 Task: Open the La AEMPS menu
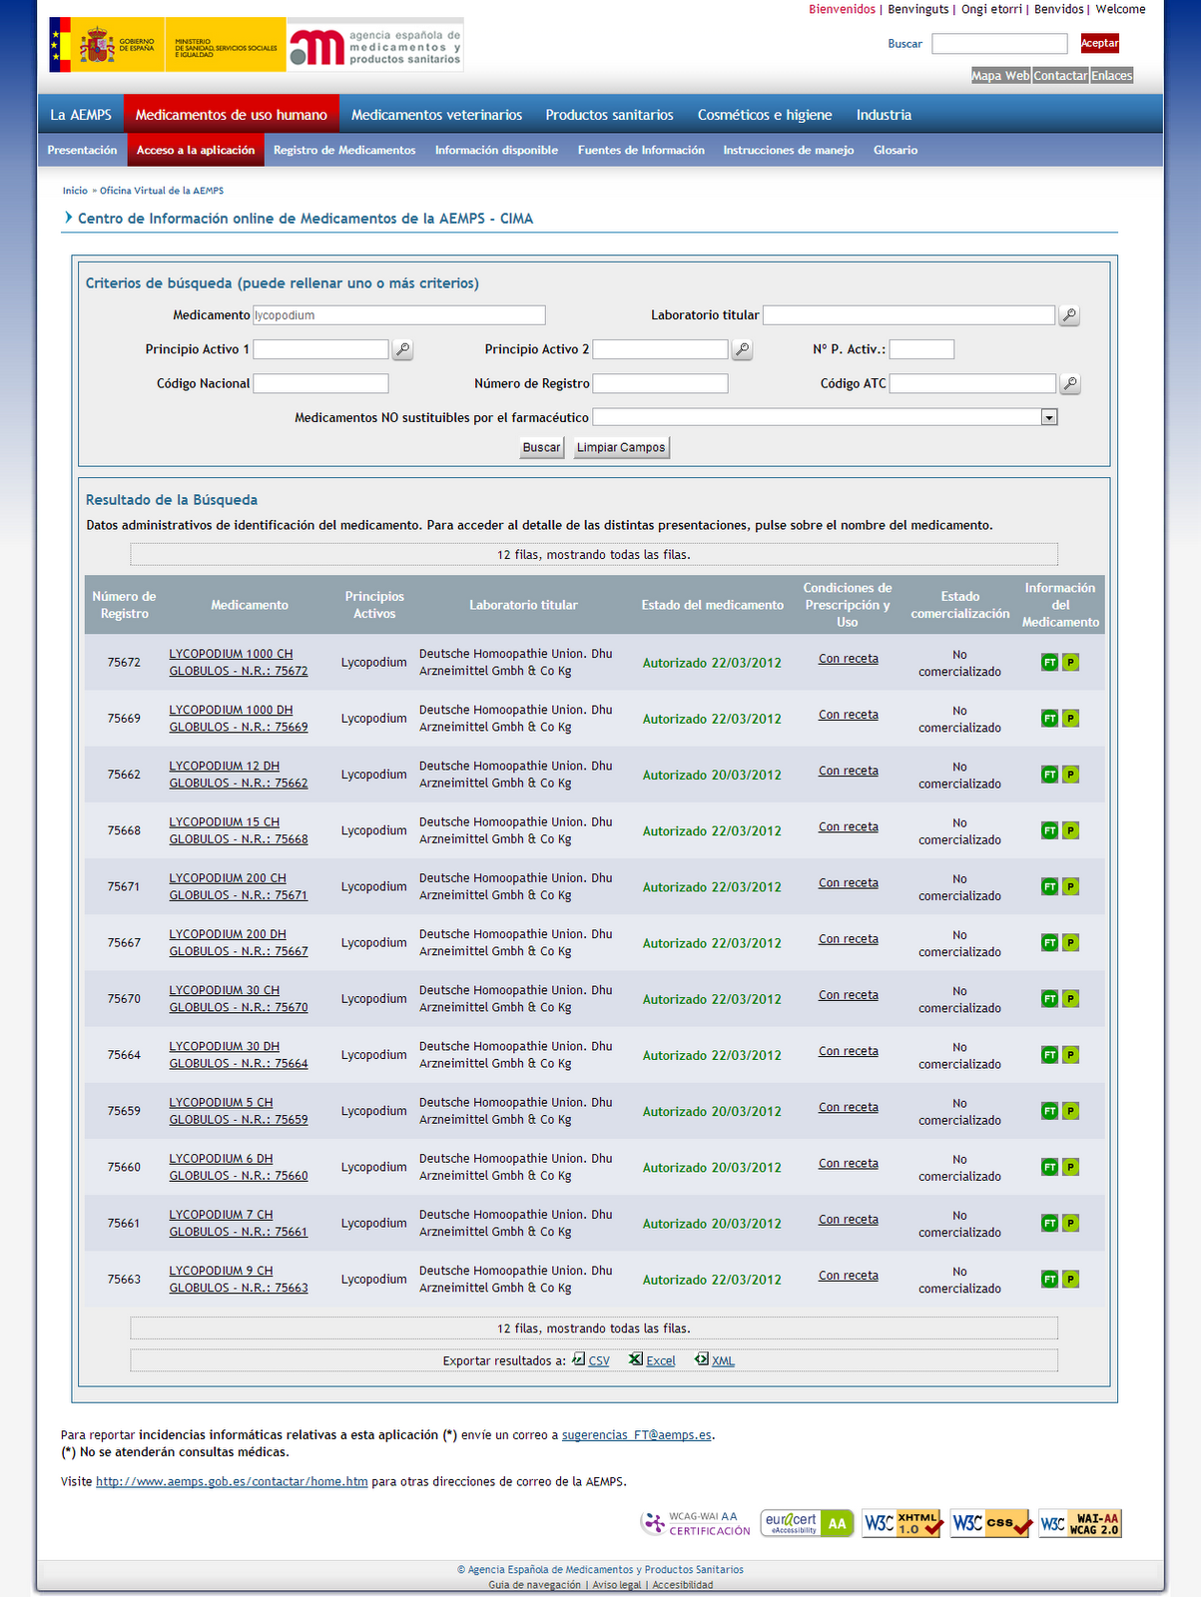pos(81,115)
